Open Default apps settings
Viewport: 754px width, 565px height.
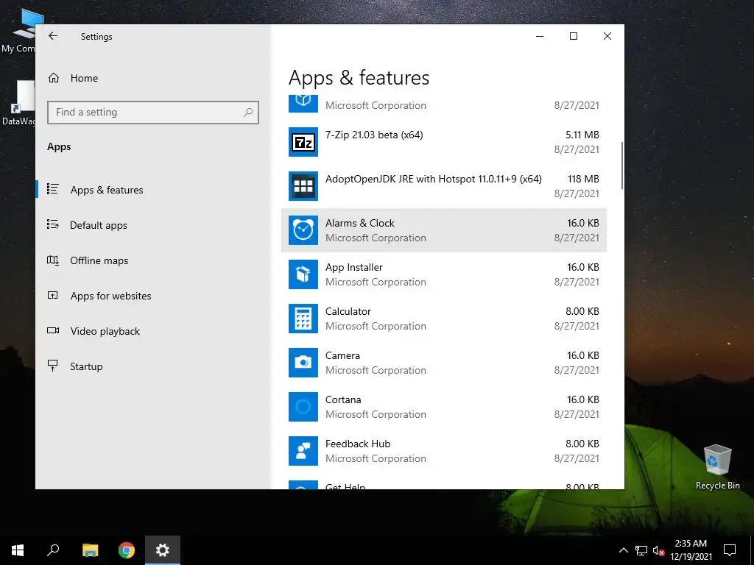click(153, 225)
